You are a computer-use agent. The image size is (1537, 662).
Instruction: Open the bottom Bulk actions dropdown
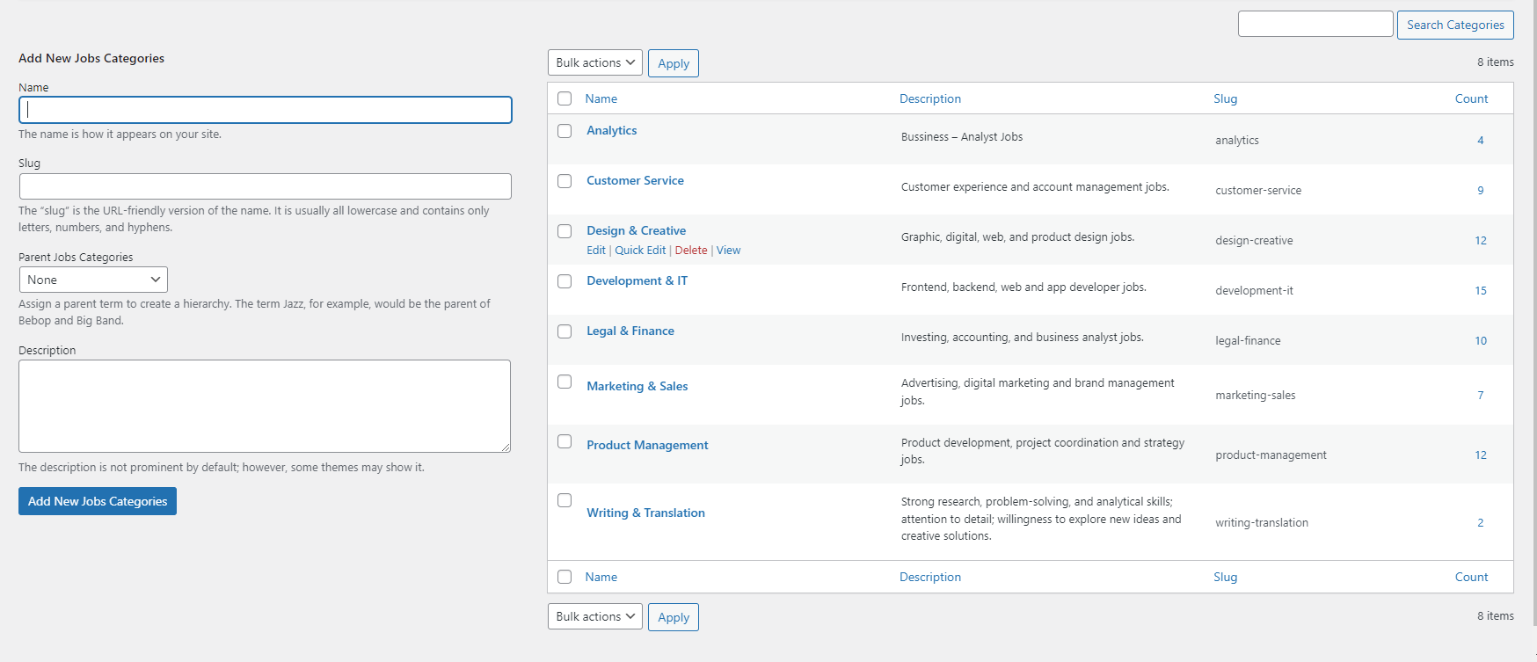(x=594, y=616)
